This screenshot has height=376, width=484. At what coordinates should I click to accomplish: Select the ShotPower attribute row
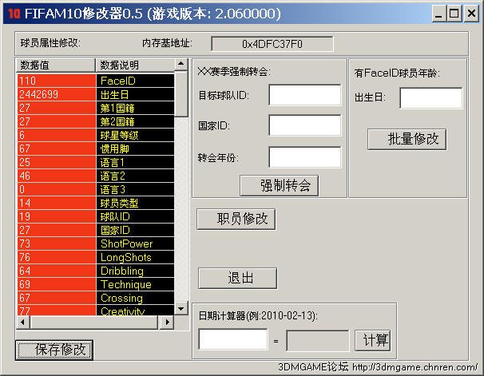96,243
